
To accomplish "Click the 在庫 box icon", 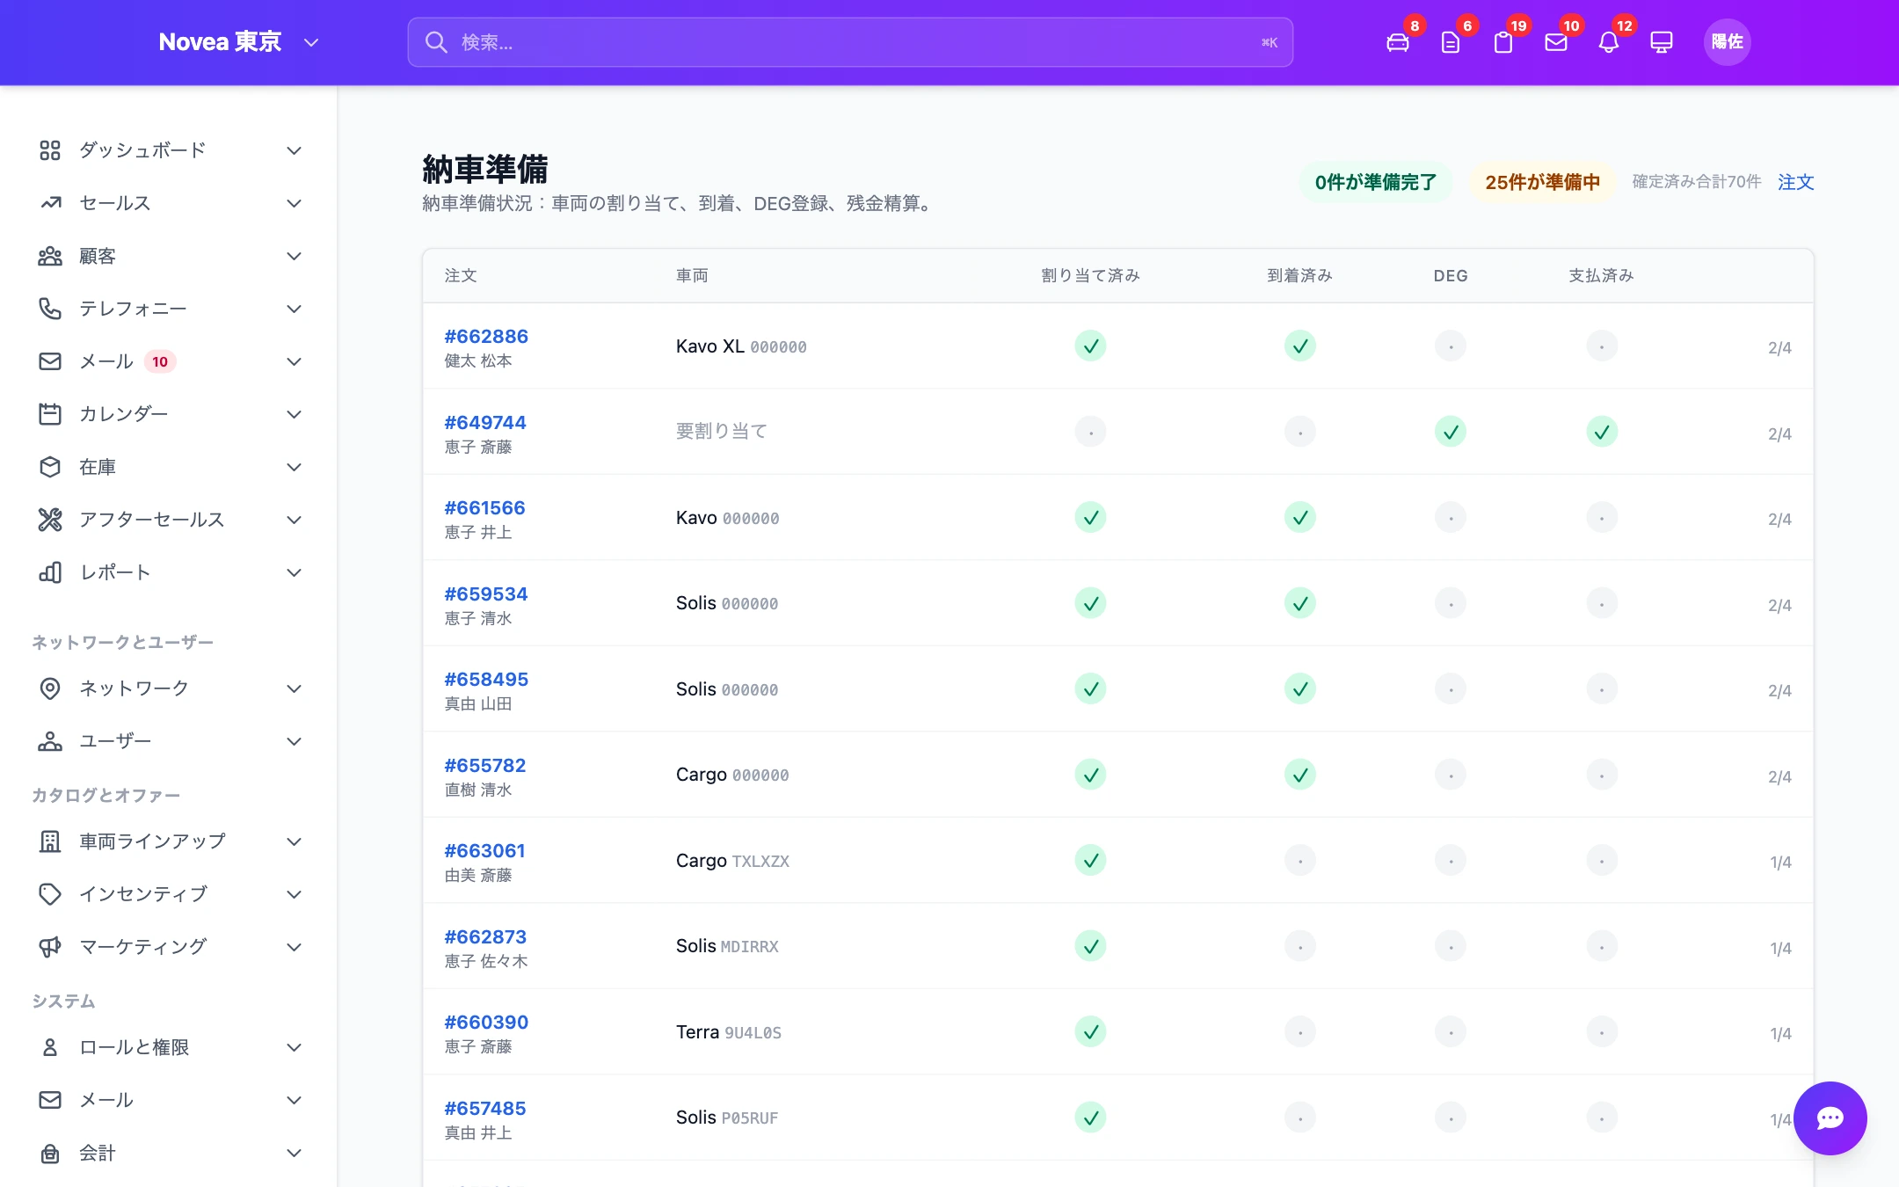I will (50, 467).
